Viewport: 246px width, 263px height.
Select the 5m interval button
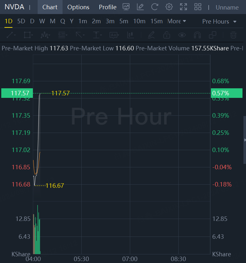click(x=124, y=21)
